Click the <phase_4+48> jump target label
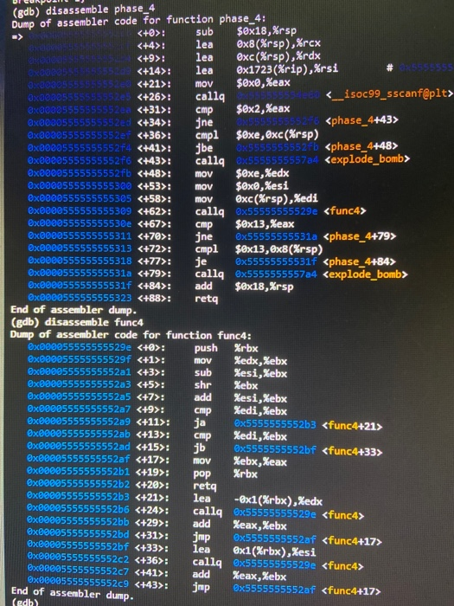Viewport: 454px width, 606px height. (x=361, y=146)
